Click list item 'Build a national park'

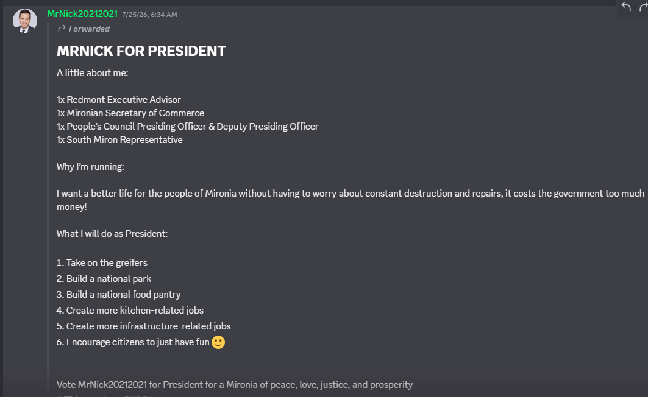[104, 278]
